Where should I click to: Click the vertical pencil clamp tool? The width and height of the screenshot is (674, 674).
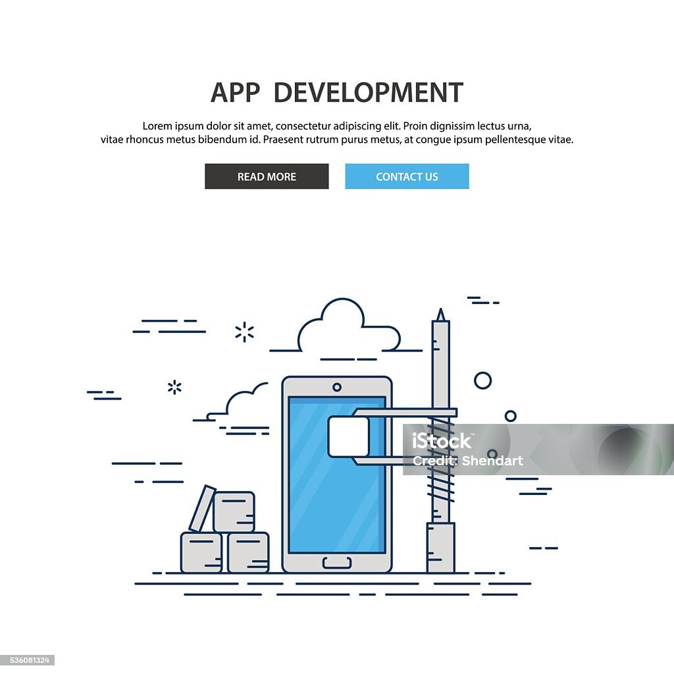click(x=440, y=440)
